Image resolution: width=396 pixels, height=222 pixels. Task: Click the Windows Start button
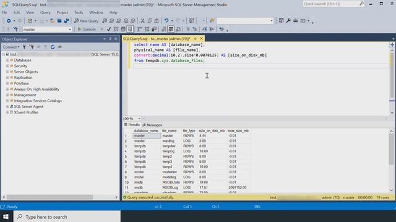point(6,216)
